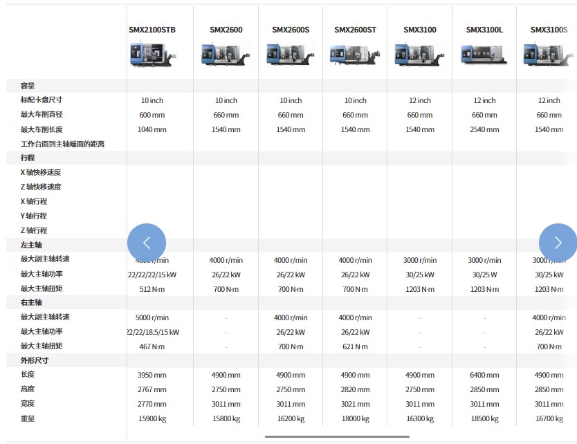Screen dimensions: 577x444
Task: Click the 行程 section header
Action: [28, 158]
